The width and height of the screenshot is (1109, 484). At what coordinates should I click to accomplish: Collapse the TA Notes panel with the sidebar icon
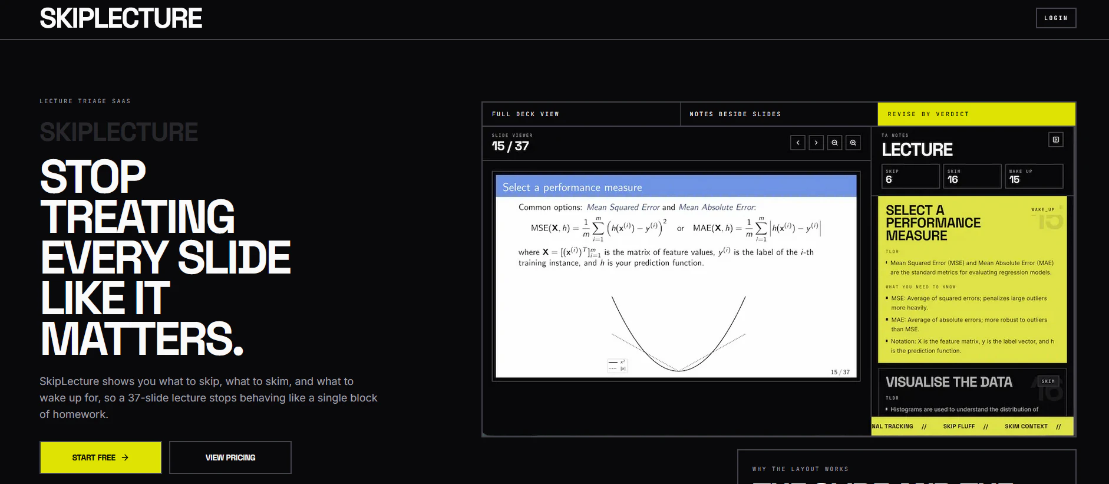tap(1056, 140)
